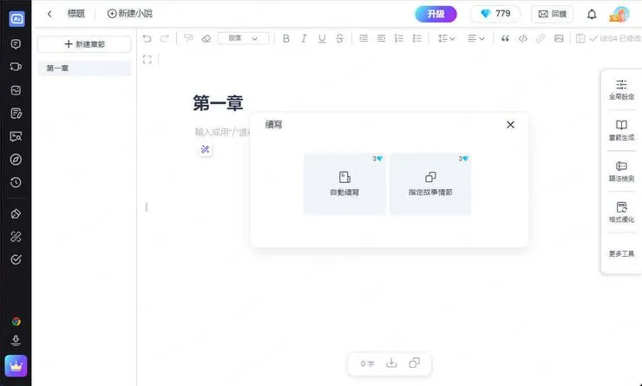The width and height of the screenshot is (642, 386).
Task: Open the chat-with-screen icon in sidebar
Action: 16,67
